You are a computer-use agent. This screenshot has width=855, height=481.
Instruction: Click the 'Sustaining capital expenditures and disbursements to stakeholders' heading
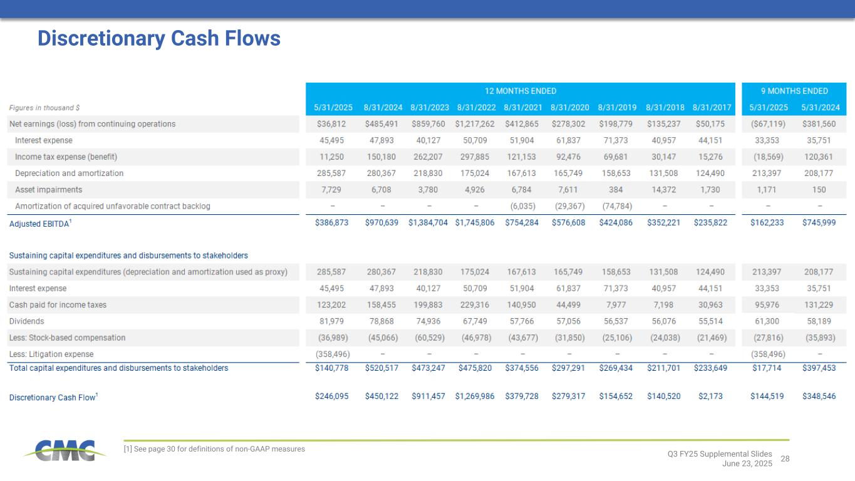click(x=128, y=256)
